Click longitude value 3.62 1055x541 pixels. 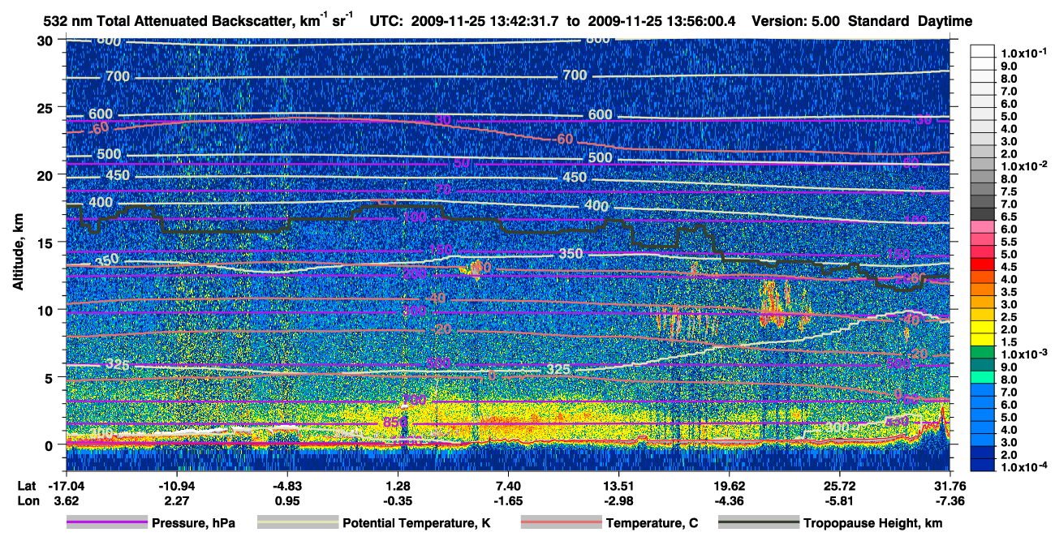(x=66, y=500)
